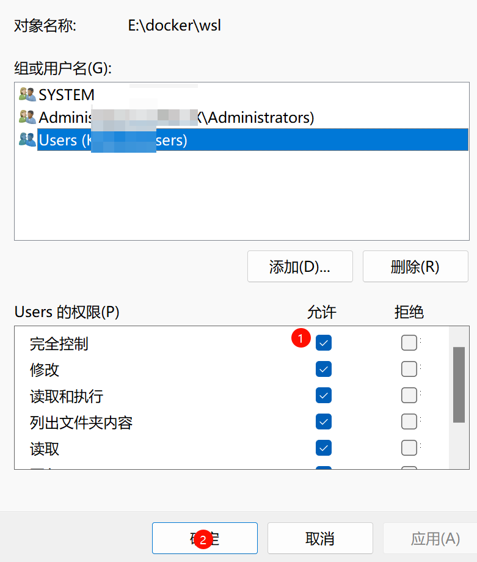The image size is (477, 562).
Task: Select SYSTEM in the group list
Action: coord(67,95)
